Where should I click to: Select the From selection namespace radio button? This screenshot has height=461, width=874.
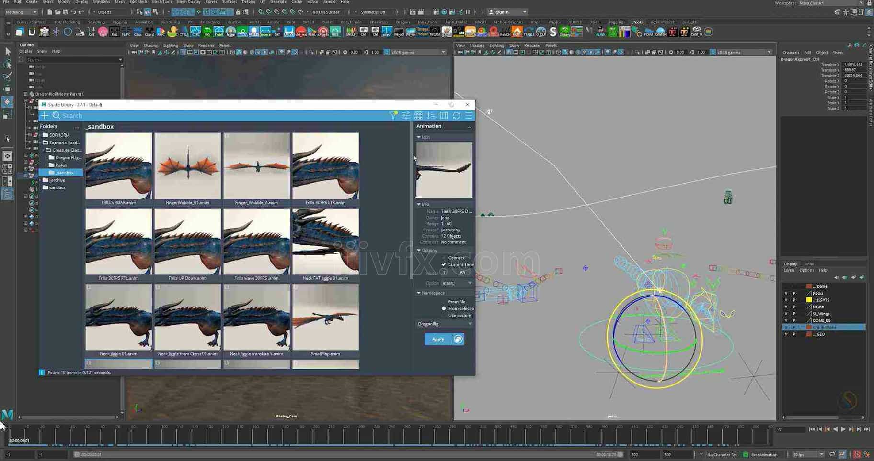pos(444,308)
